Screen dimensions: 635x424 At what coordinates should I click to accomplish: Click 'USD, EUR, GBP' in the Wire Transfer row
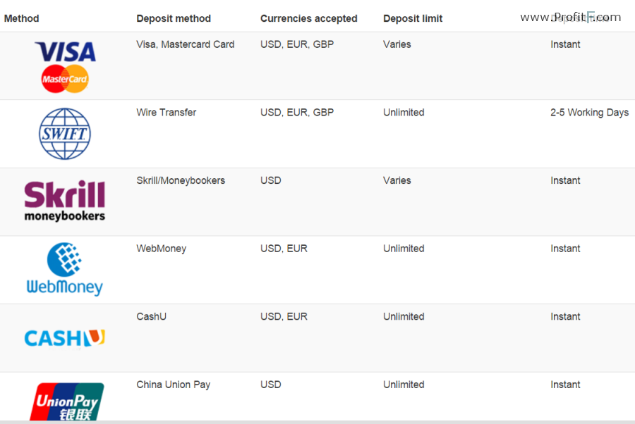(x=297, y=113)
